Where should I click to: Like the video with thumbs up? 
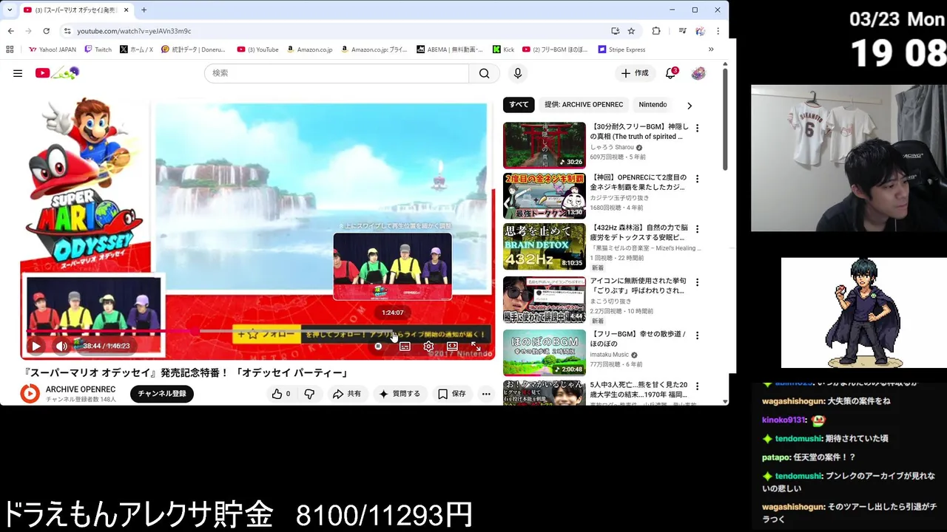[280, 394]
